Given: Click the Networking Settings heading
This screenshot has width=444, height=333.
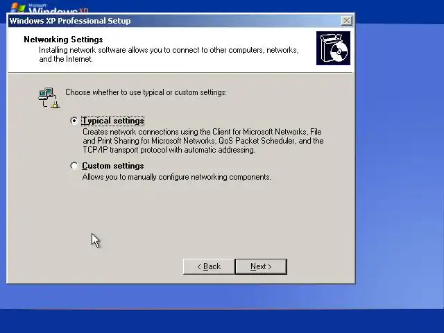Looking at the screenshot, I should pyautogui.click(x=63, y=40).
